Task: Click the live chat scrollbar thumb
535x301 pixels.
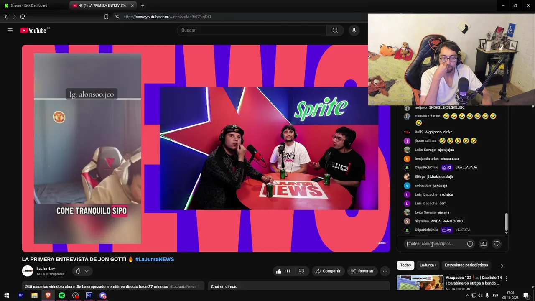Action: (x=506, y=222)
